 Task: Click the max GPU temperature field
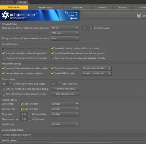click(x=5, y=84)
